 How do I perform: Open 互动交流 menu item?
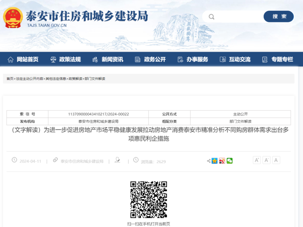[x=240, y=59]
